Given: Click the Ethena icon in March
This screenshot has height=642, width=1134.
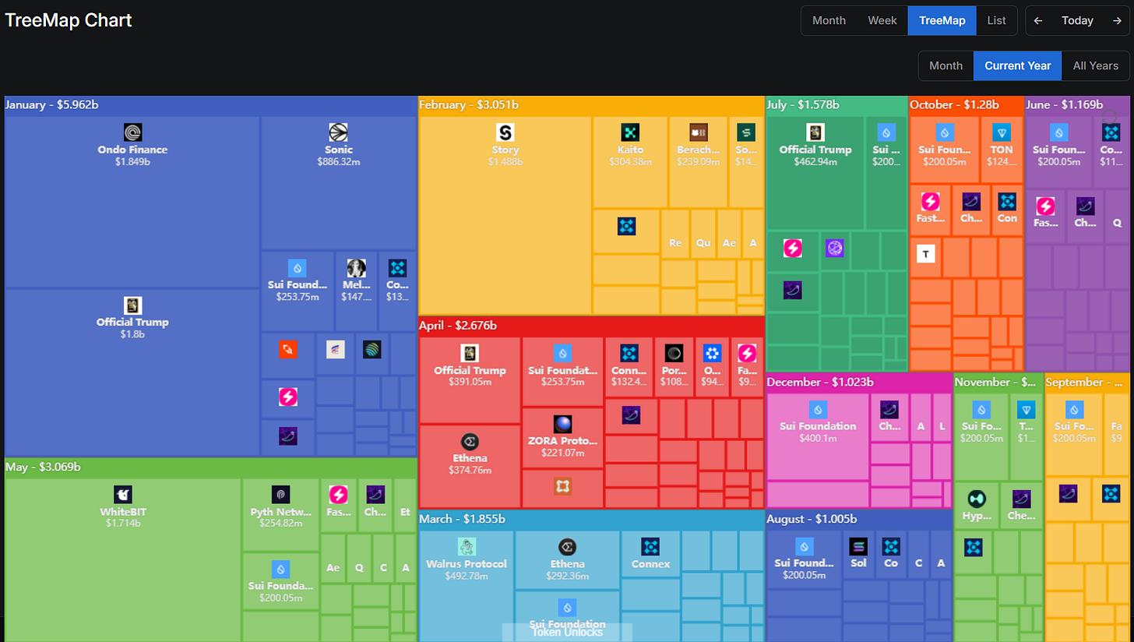Looking at the screenshot, I should point(567,546).
